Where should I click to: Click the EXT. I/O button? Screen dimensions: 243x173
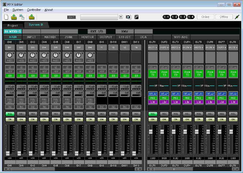(x=97, y=32)
